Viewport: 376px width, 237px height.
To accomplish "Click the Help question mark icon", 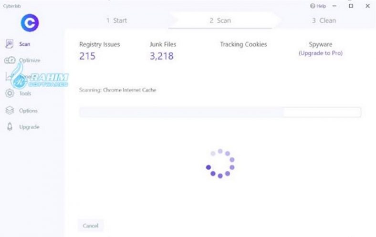I will coord(313,6).
